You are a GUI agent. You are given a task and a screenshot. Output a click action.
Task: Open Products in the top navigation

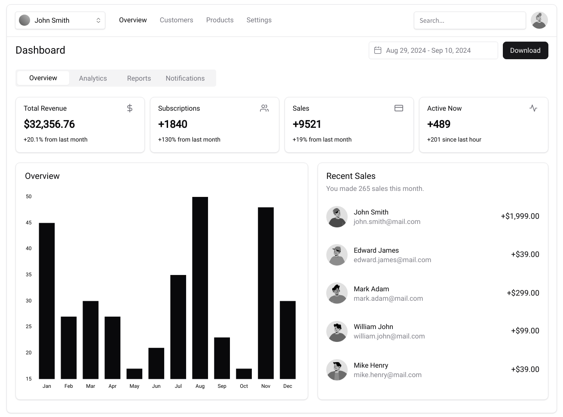(220, 20)
